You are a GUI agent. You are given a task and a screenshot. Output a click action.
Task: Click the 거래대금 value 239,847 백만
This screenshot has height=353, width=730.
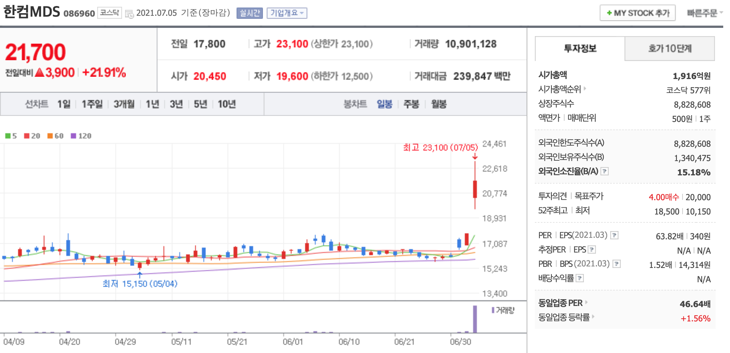pyautogui.click(x=482, y=76)
